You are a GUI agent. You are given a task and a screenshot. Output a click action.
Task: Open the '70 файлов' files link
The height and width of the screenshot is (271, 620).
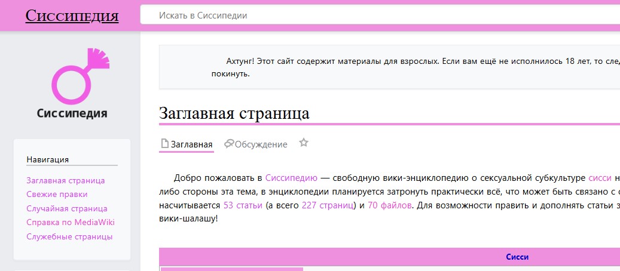tap(389, 205)
